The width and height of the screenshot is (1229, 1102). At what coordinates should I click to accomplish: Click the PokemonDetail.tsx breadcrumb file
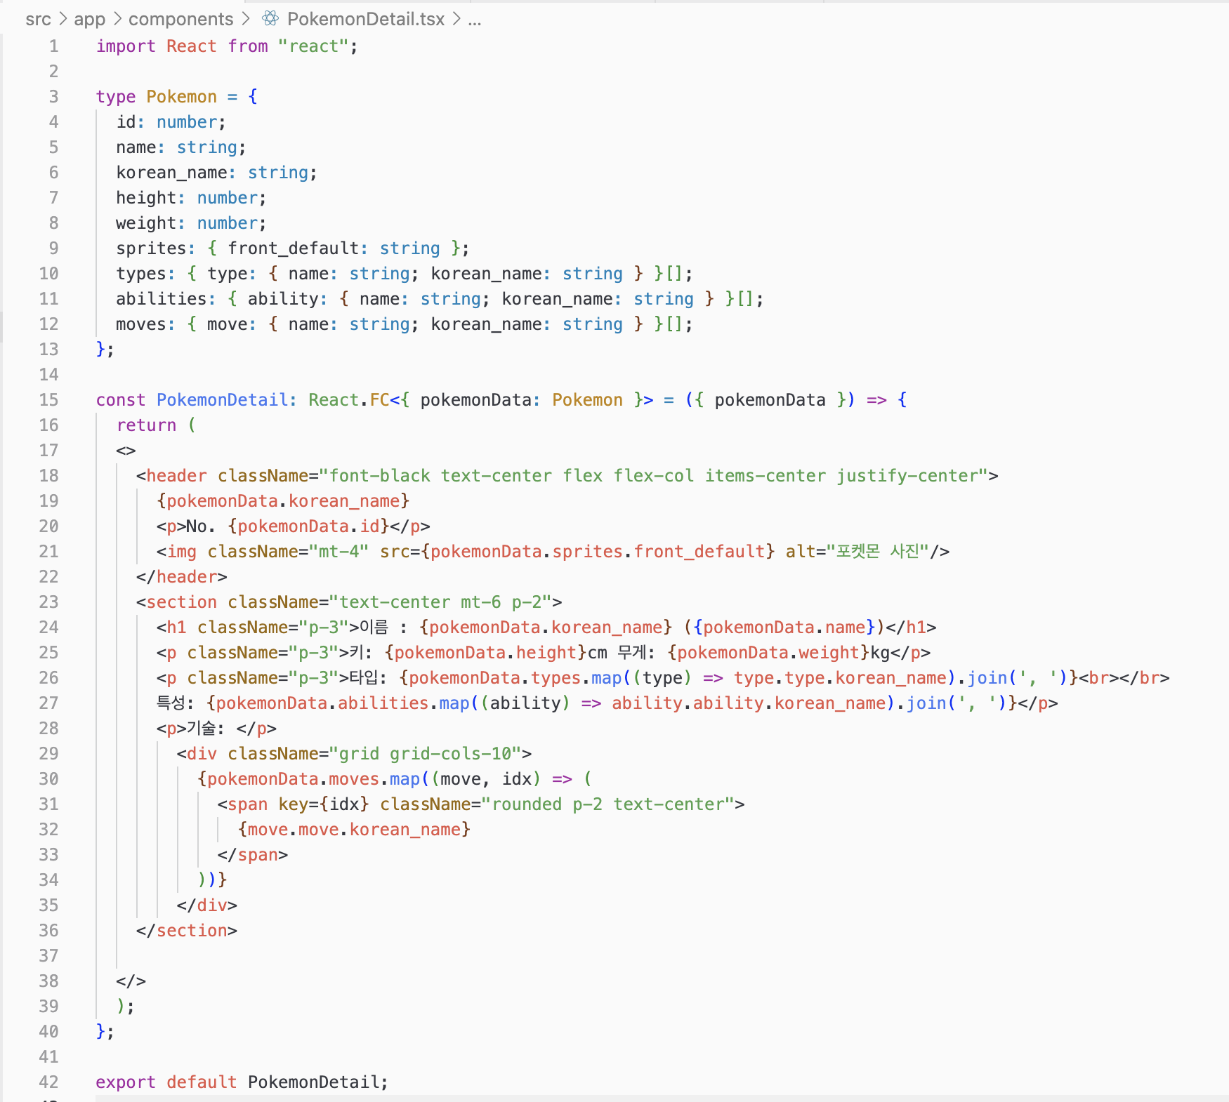(x=365, y=19)
